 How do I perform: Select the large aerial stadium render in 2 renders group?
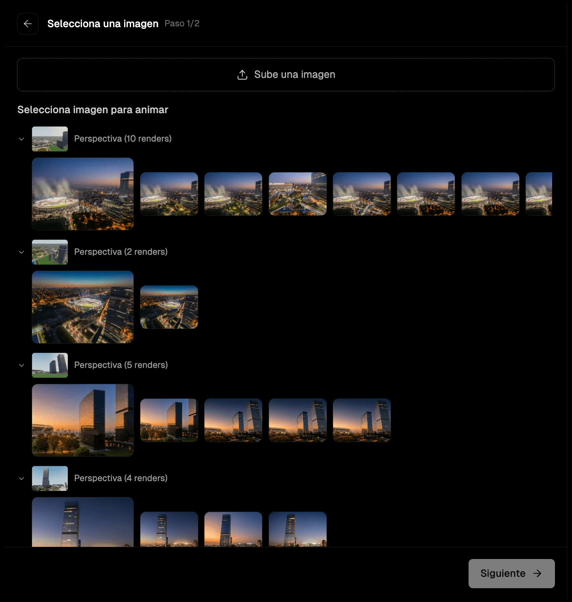(x=83, y=307)
